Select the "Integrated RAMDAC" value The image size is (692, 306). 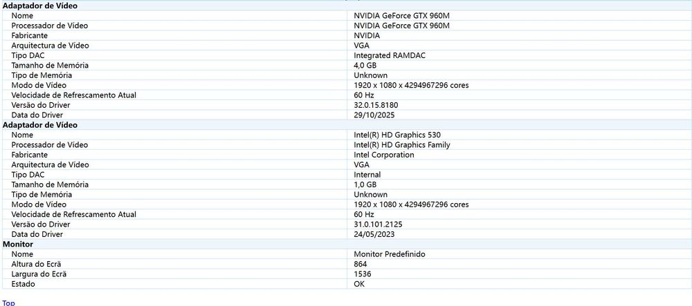tap(390, 55)
